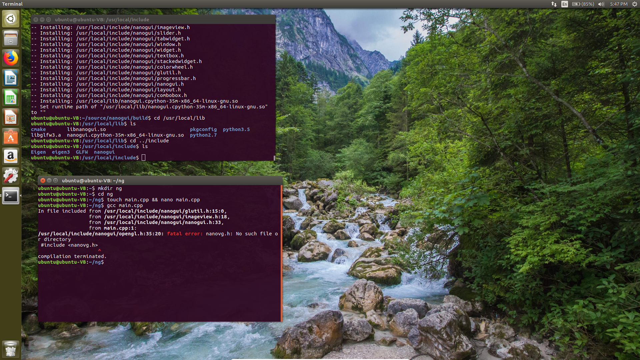The height and width of the screenshot is (360, 640).
Task: Click 'pkgconfig' directory name
Action: click(203, 129)
